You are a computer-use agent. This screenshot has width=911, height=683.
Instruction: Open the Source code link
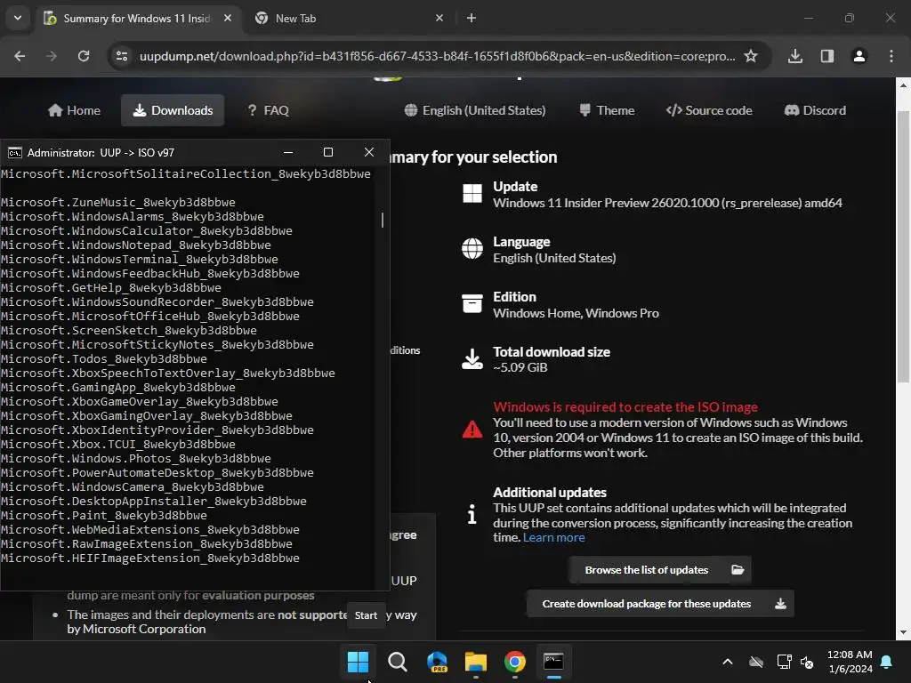(709, 110)
